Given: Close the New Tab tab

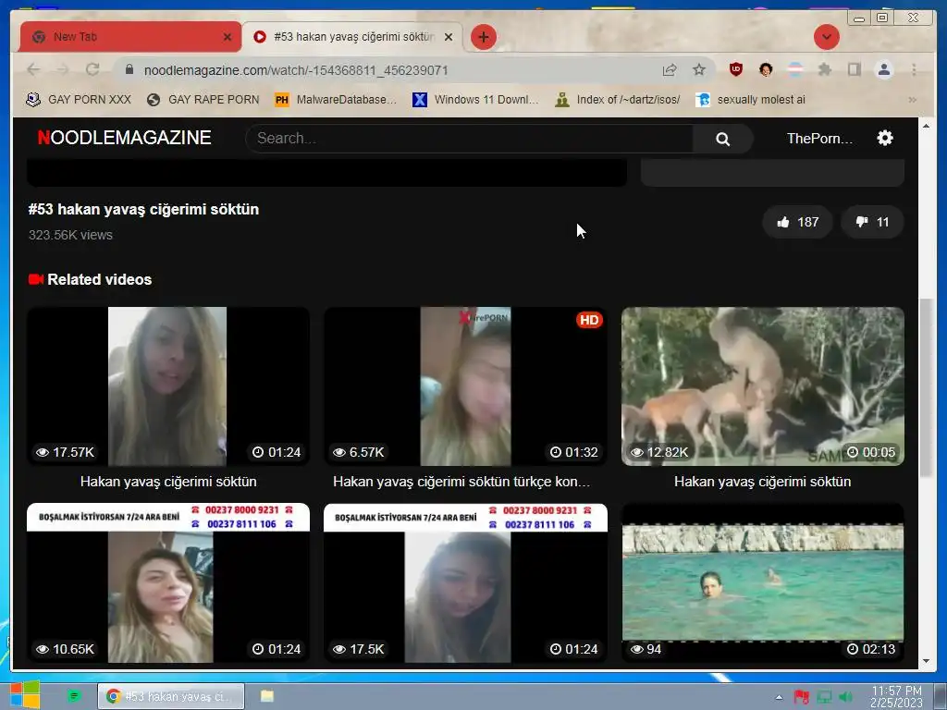Looking at the screenshot, I should click(228, 37).
